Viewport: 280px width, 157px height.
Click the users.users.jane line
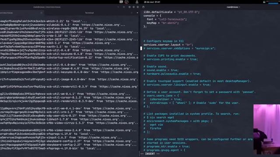tap(161, 96)
